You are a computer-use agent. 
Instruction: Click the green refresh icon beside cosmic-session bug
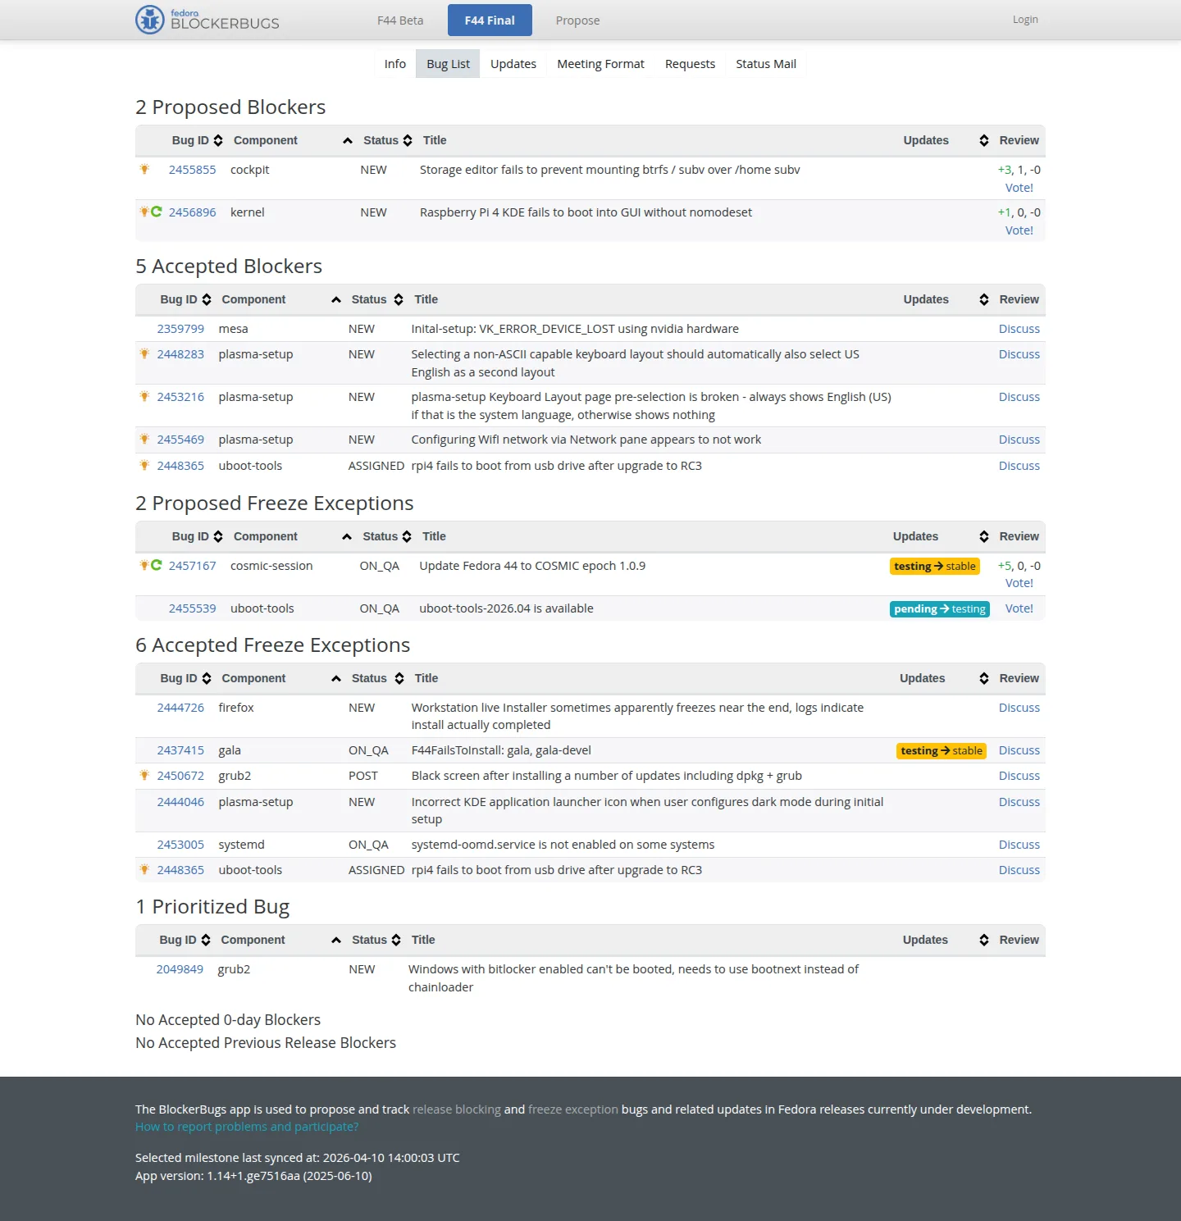tap(157, 565)
